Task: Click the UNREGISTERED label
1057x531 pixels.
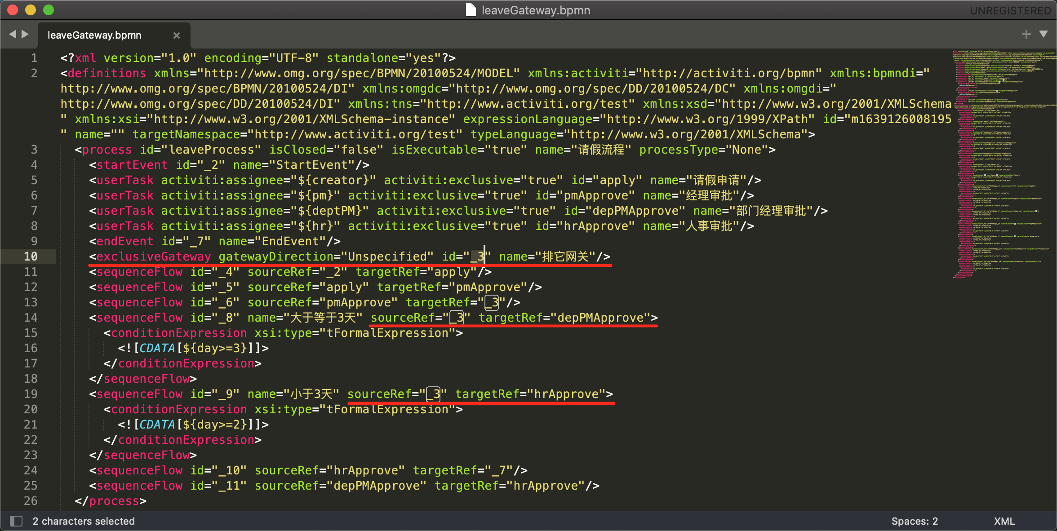Action: [1010, 10]
